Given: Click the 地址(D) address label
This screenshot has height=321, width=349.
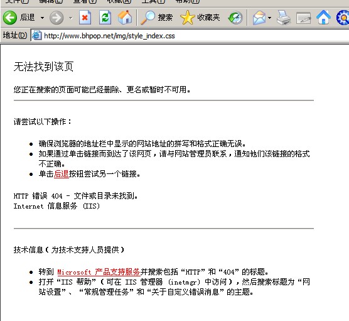Looking at the screenshot, I should [15, 35].
